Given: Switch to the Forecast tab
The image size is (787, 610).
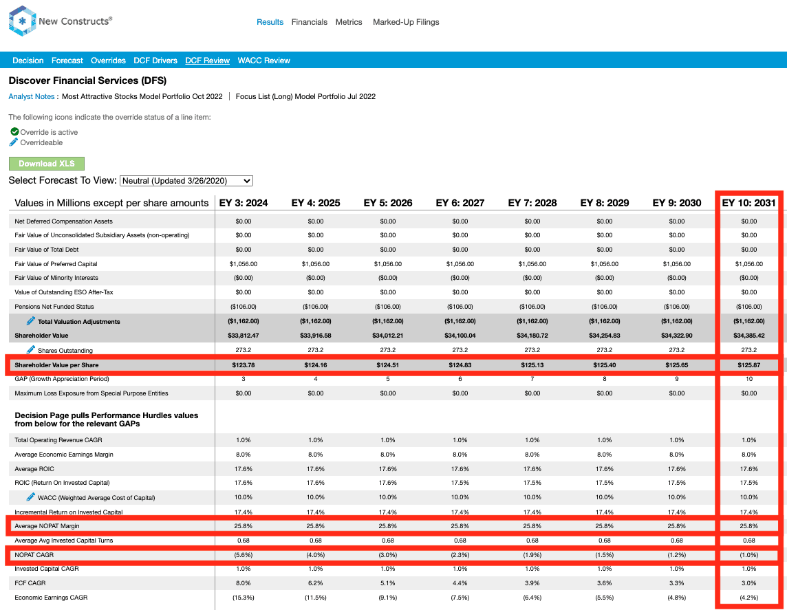Looking at the screenshot, I should tap(67, 61).
